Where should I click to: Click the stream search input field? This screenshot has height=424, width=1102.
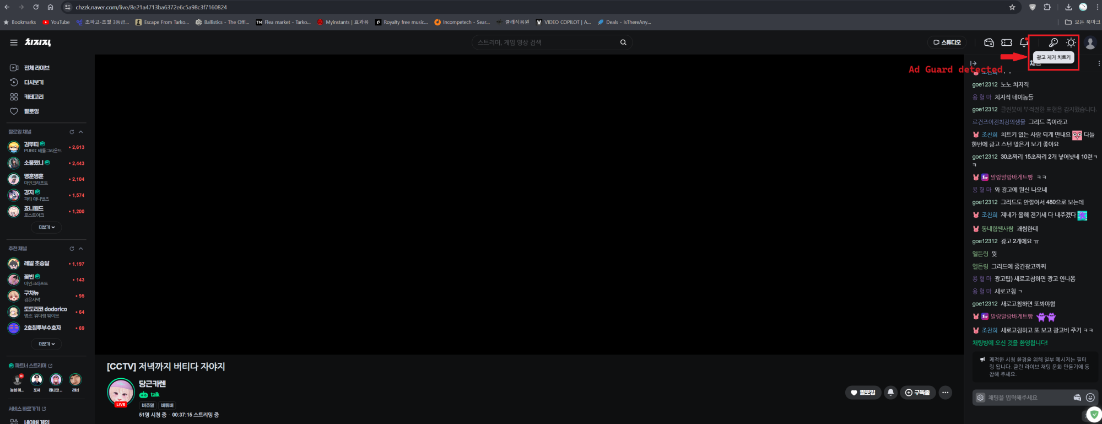545,42
